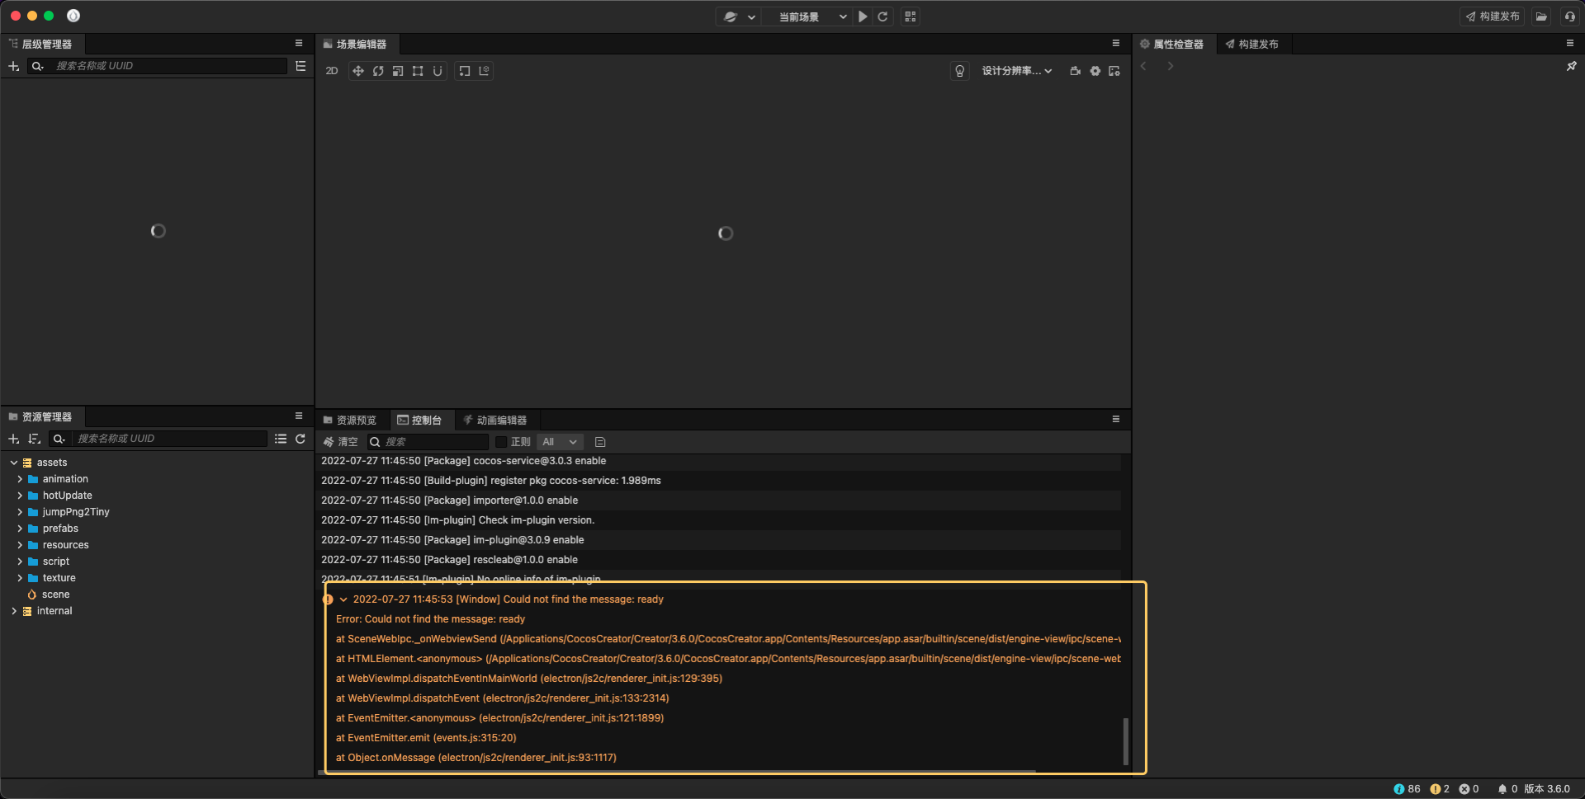
Task: Click the 构建发布 button in the top bar
Action: 1493,16
